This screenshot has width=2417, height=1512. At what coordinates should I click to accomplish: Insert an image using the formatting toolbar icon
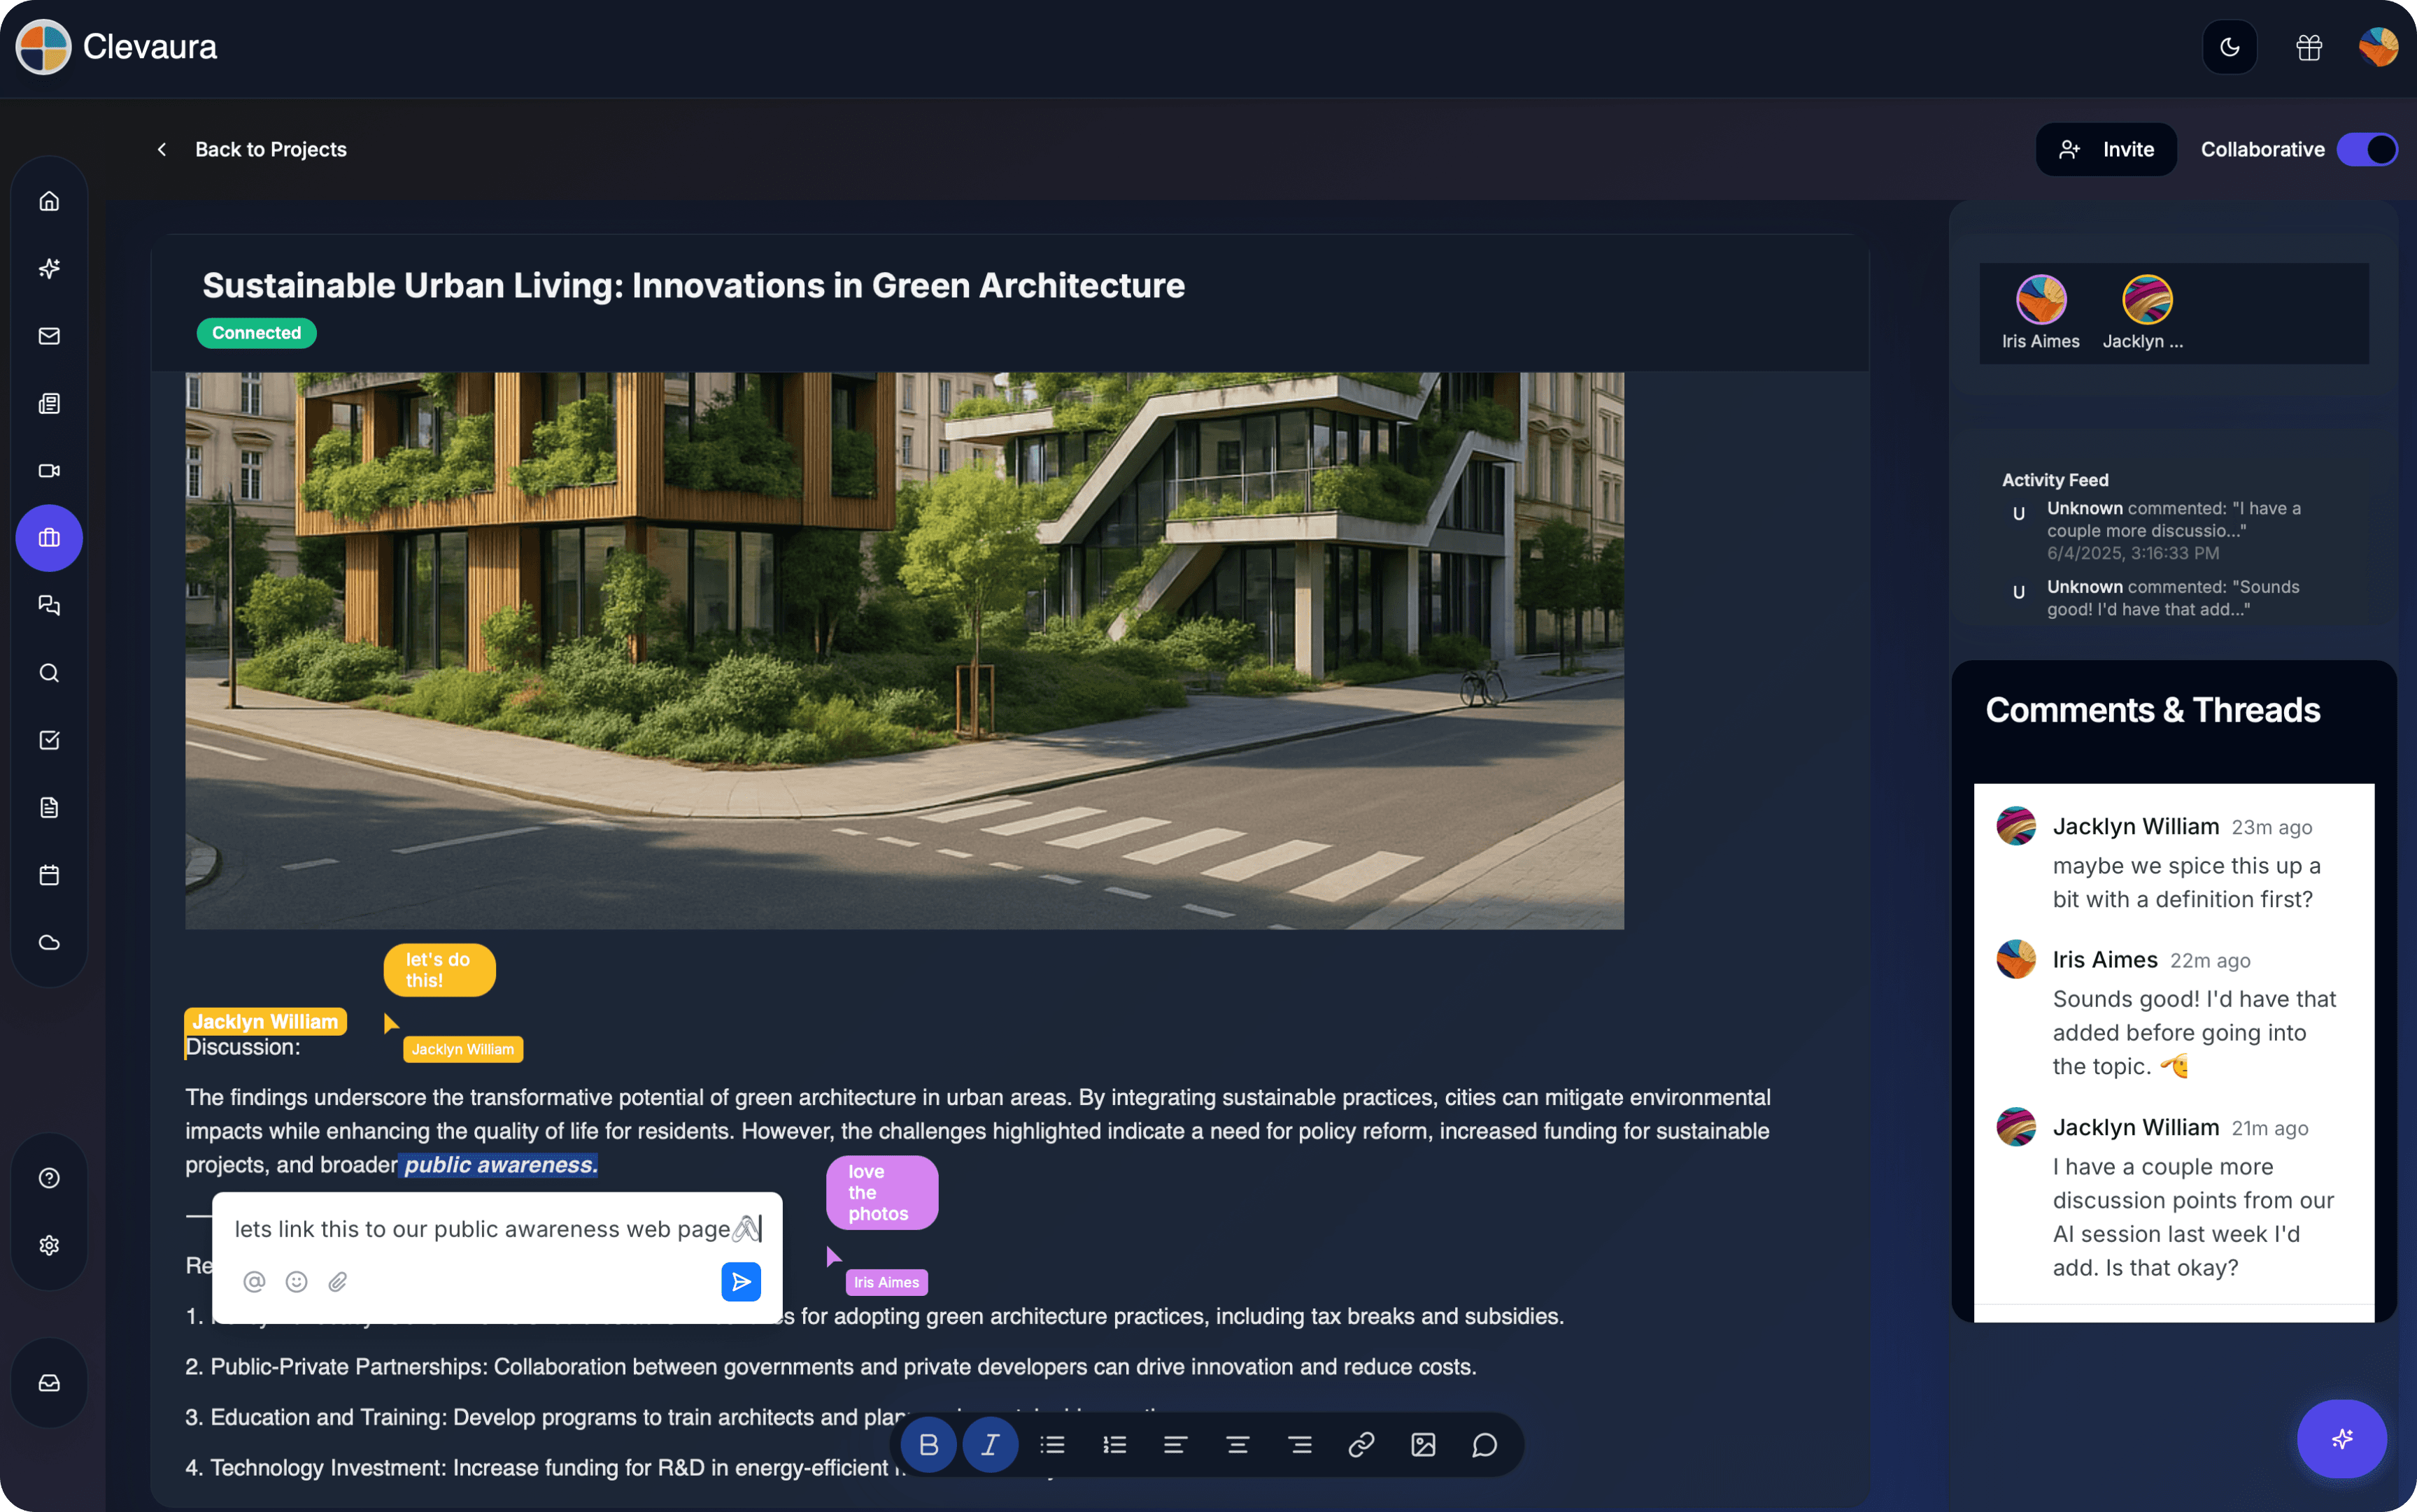pos(1422,1444)
